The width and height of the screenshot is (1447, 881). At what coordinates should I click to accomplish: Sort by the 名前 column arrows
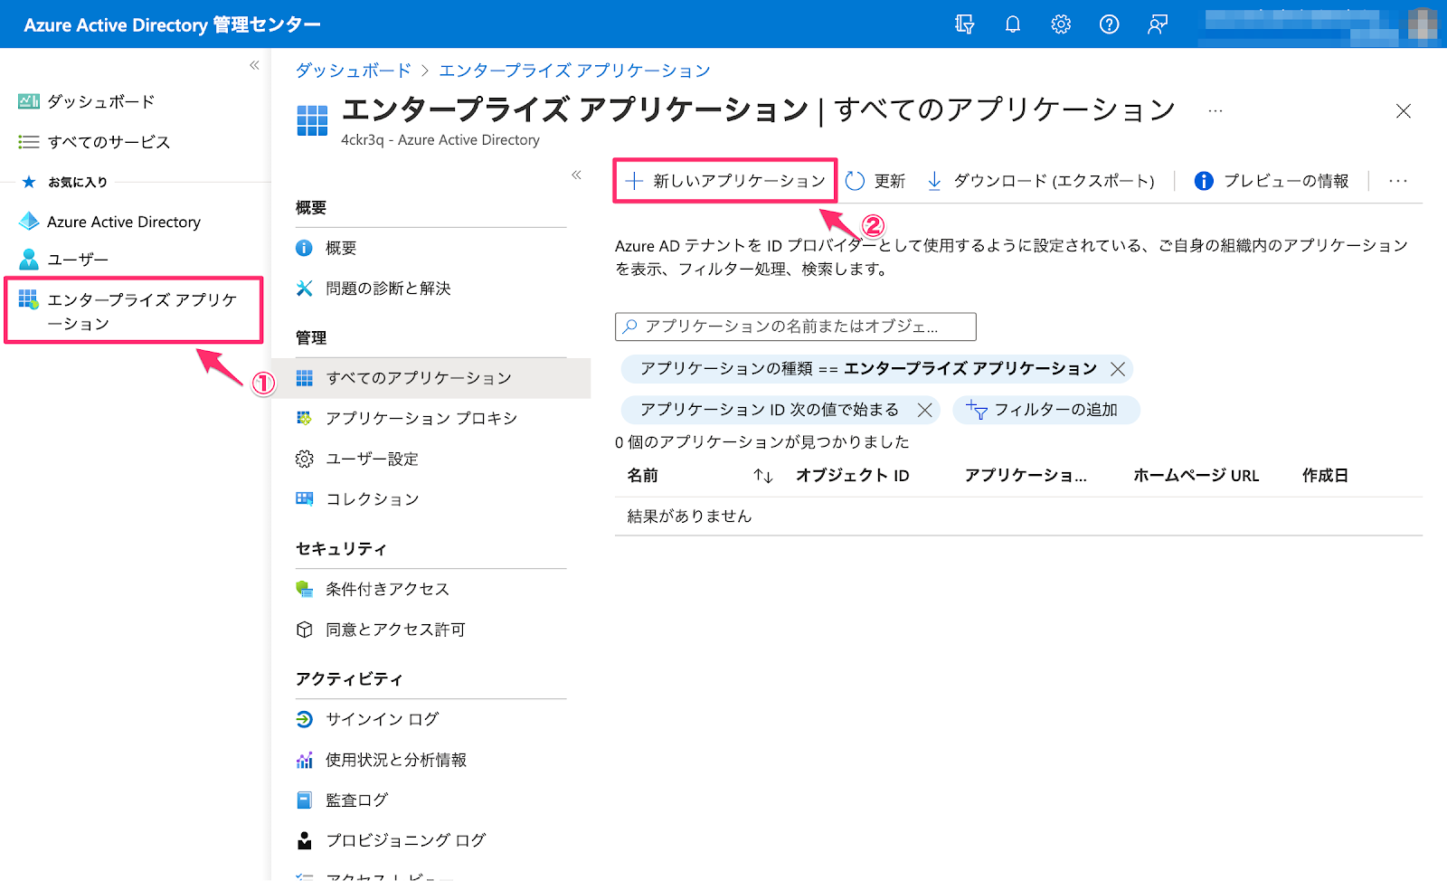click(763, 476)
